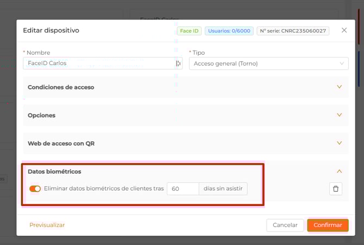Open the Tipo dropdown showing Acceso general

[268, 63]
